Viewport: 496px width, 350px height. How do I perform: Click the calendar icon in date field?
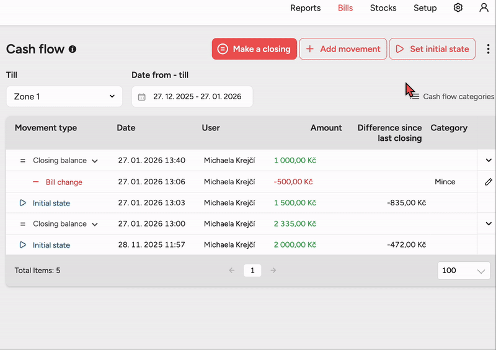(x=142, y=97)
